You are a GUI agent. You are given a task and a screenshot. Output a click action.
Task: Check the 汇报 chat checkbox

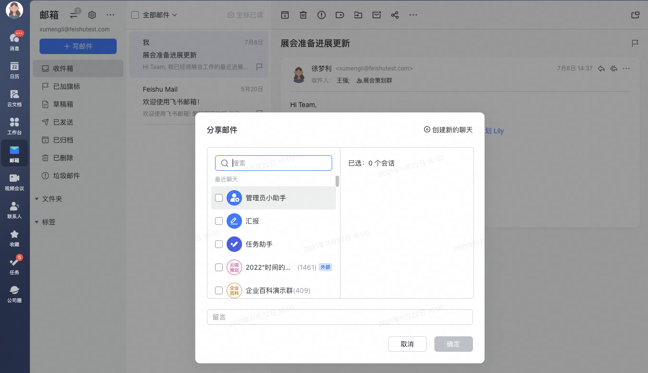pyautogui.click(x=219, y=221)
